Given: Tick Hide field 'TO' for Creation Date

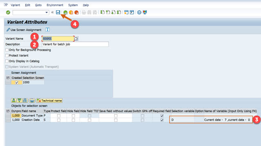Looking at the screenshot, I should click(x=90, y=120).
